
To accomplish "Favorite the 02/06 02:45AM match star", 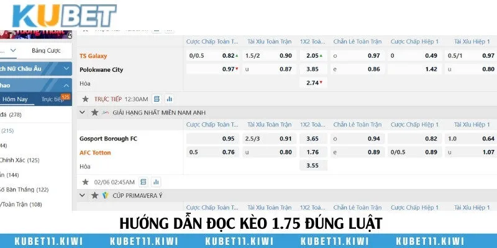I will (85, 182).
